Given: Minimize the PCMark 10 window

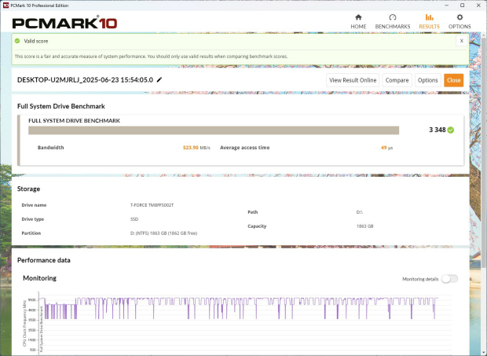Looking at the screenshot, I should (446, 6).
